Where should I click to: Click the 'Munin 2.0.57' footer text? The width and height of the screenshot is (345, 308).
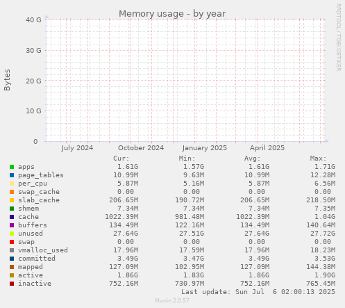point(172,300)
